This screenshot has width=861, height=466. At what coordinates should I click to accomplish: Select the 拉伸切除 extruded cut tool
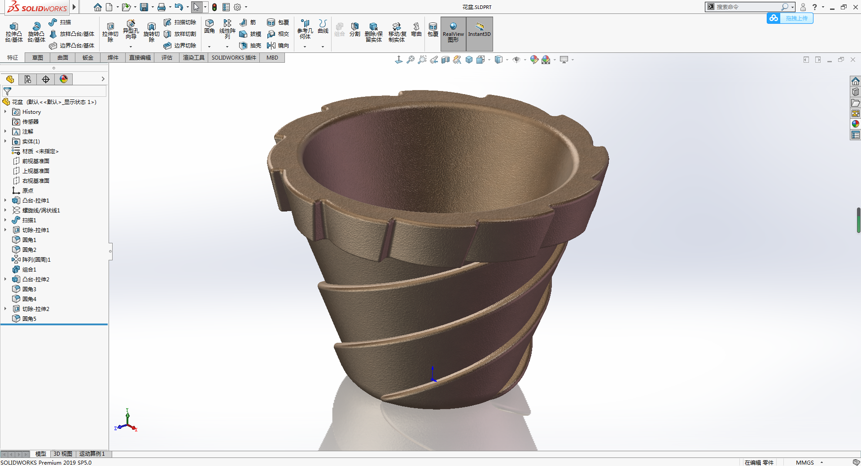point(110,32)
